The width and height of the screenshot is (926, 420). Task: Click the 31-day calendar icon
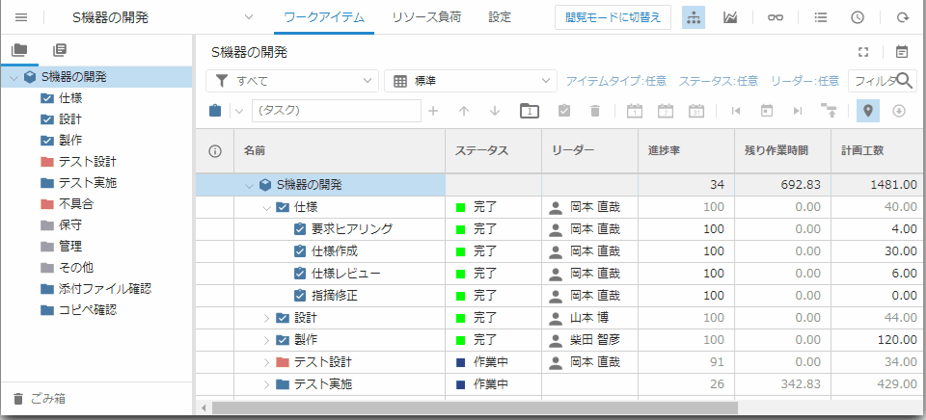coord(696,111)
